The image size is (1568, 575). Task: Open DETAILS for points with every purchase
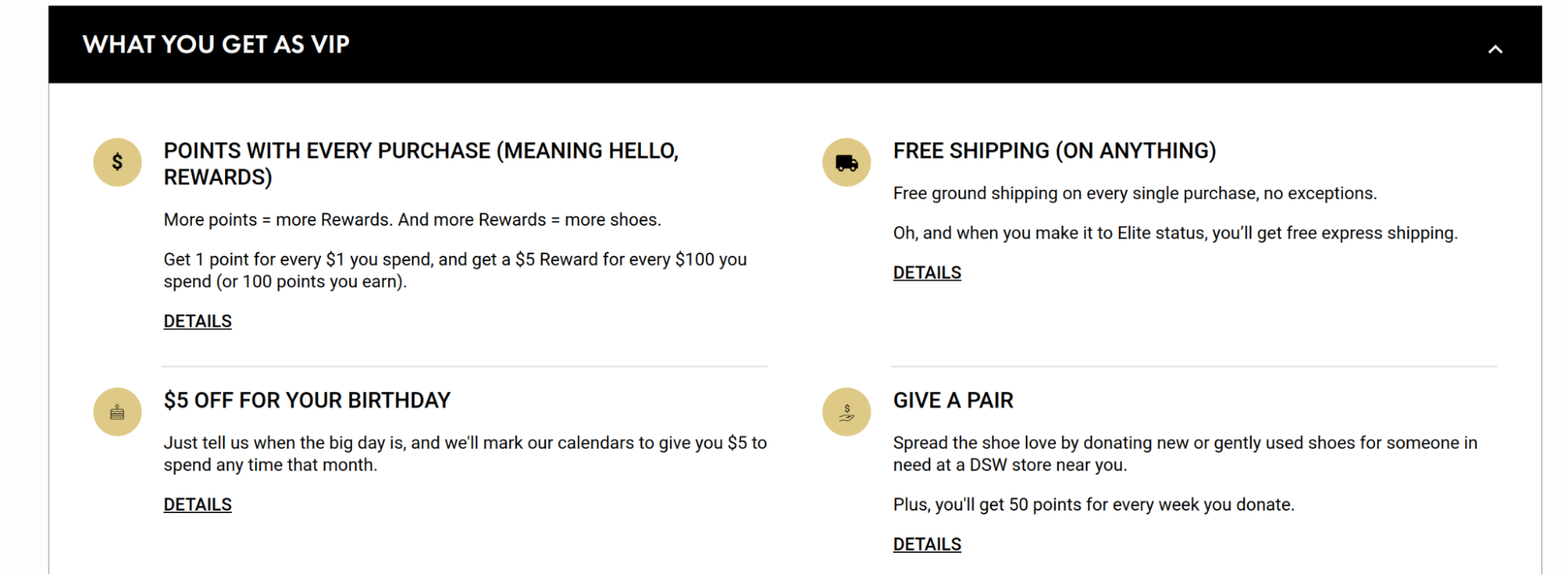[x=198, y=322]
